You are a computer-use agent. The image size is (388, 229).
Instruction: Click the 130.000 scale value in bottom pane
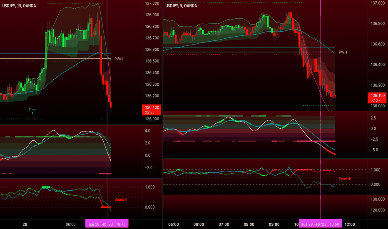click(378, 199)
